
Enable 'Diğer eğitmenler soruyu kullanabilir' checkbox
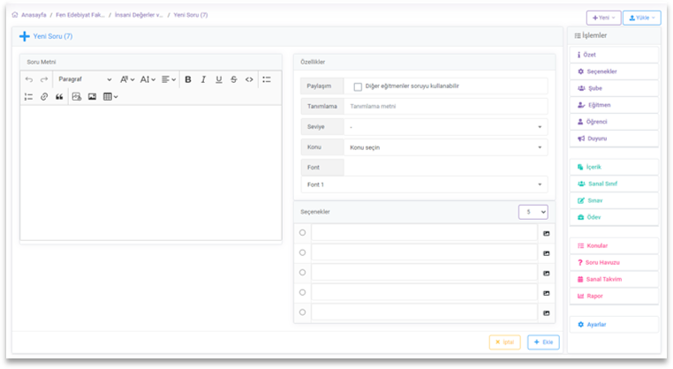[358, 87]
